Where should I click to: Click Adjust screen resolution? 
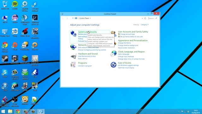pyautogui.click(x=126, y=48)
